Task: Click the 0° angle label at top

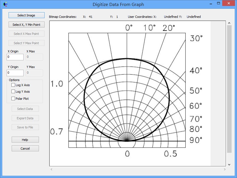Action: (x=129, y=28)
